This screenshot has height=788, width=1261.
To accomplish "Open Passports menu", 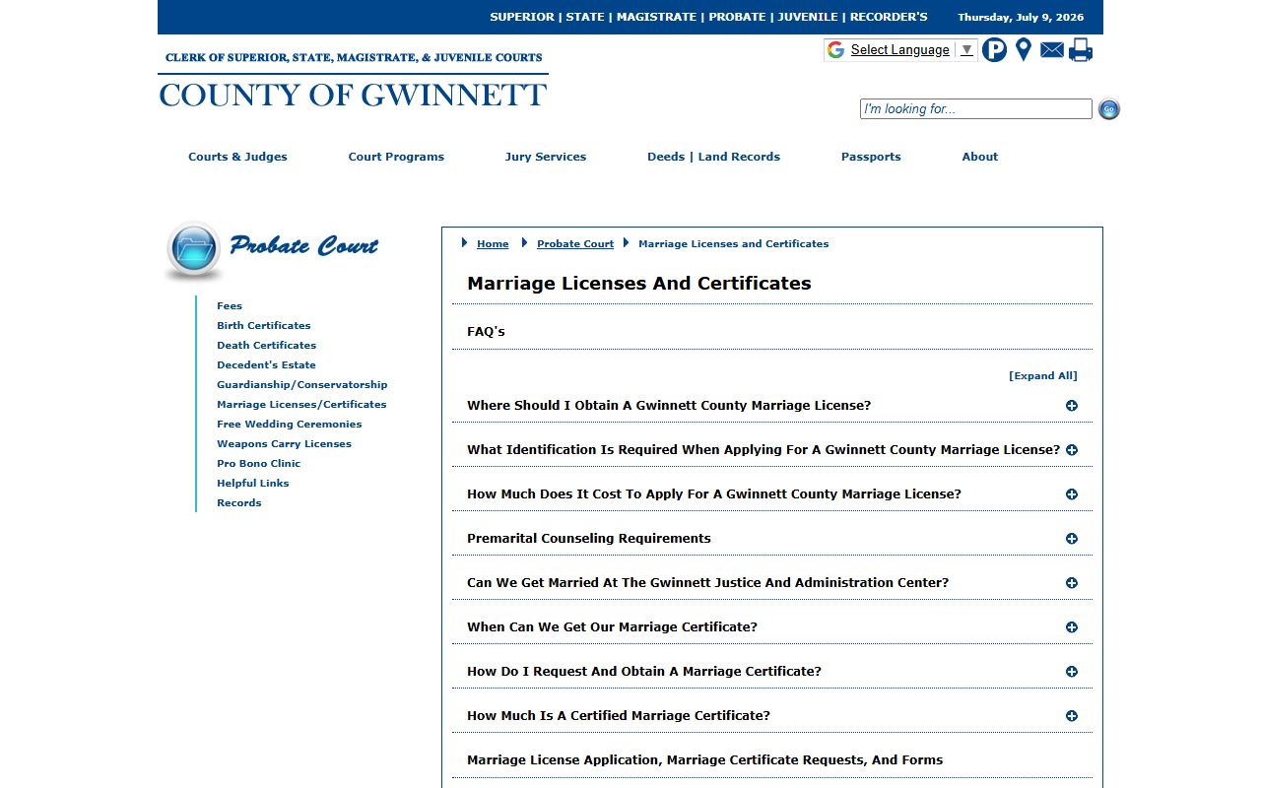I will pyautogui.click(x=871, y=157).
